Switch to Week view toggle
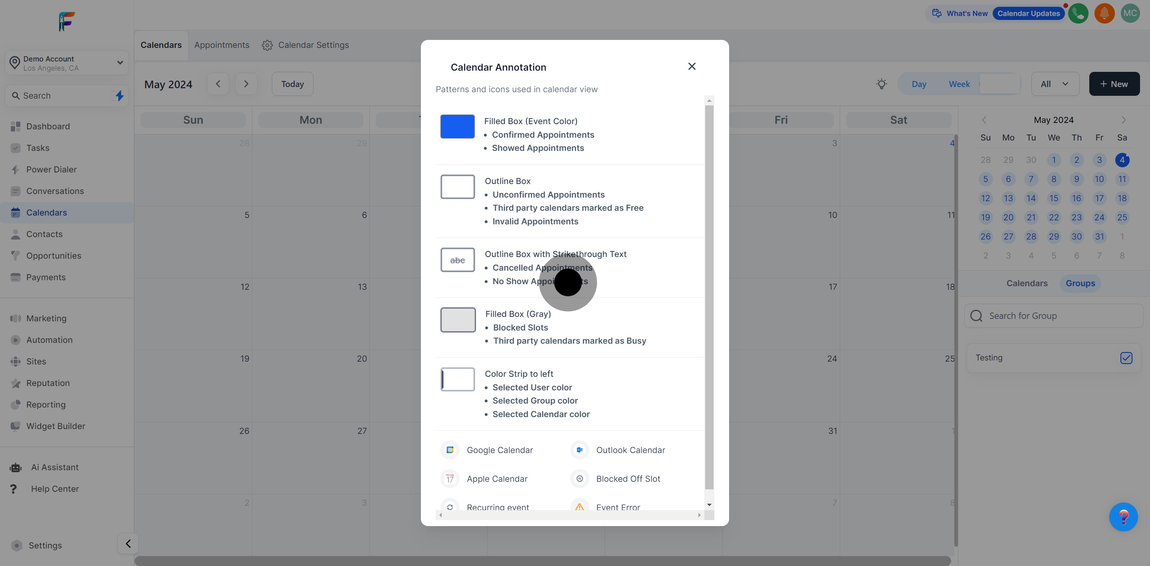Screen dimensions: 1150x566 pyautogui.click(x=959, y=84)
